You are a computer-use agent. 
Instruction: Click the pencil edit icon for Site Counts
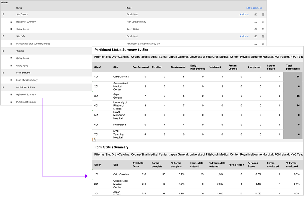pyautogui.click(x=256, y=14)
